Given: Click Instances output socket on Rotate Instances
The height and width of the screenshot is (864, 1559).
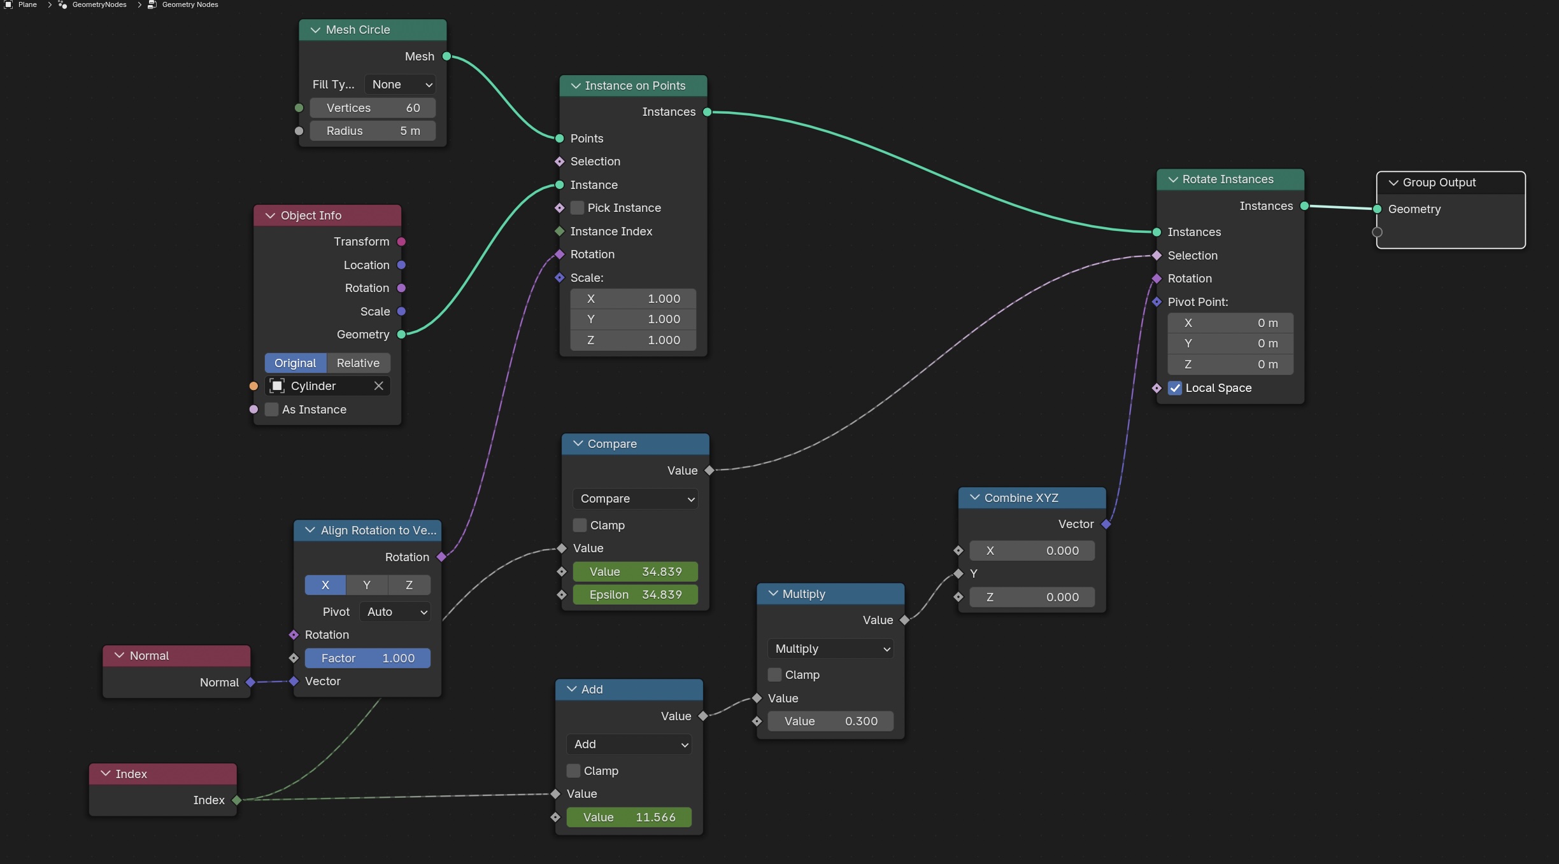Looking at the screenshot, I should 1304,206.
